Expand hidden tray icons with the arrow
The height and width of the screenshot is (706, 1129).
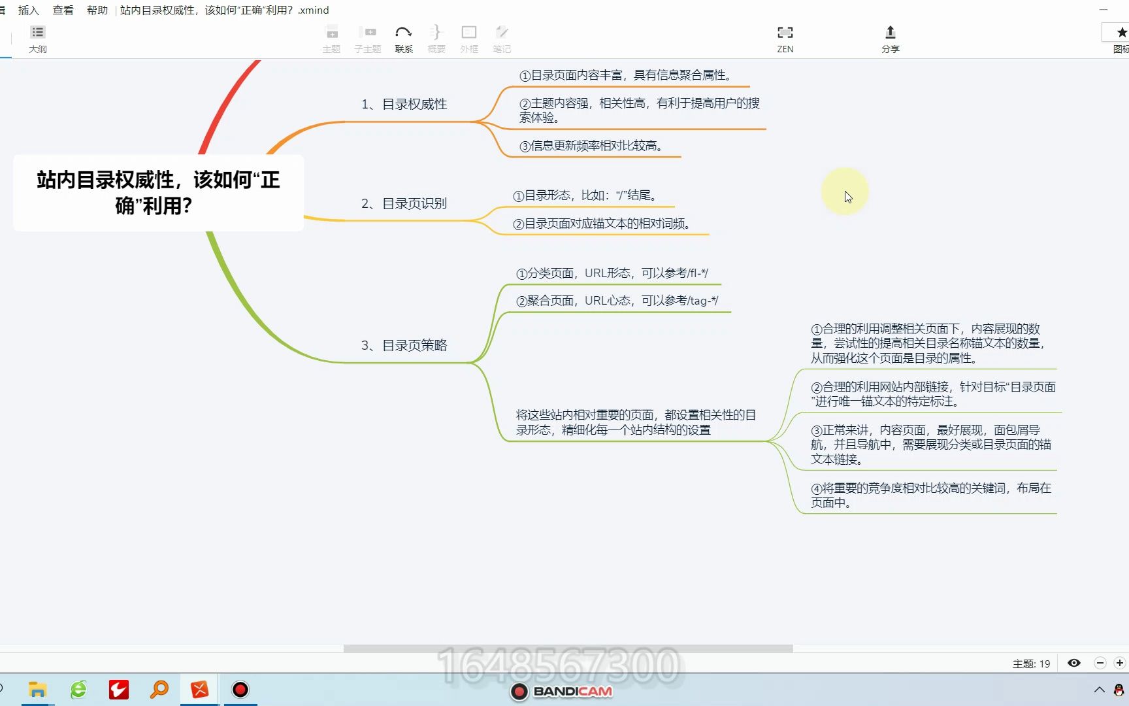pyautogui.click(x=1100, y=690)
